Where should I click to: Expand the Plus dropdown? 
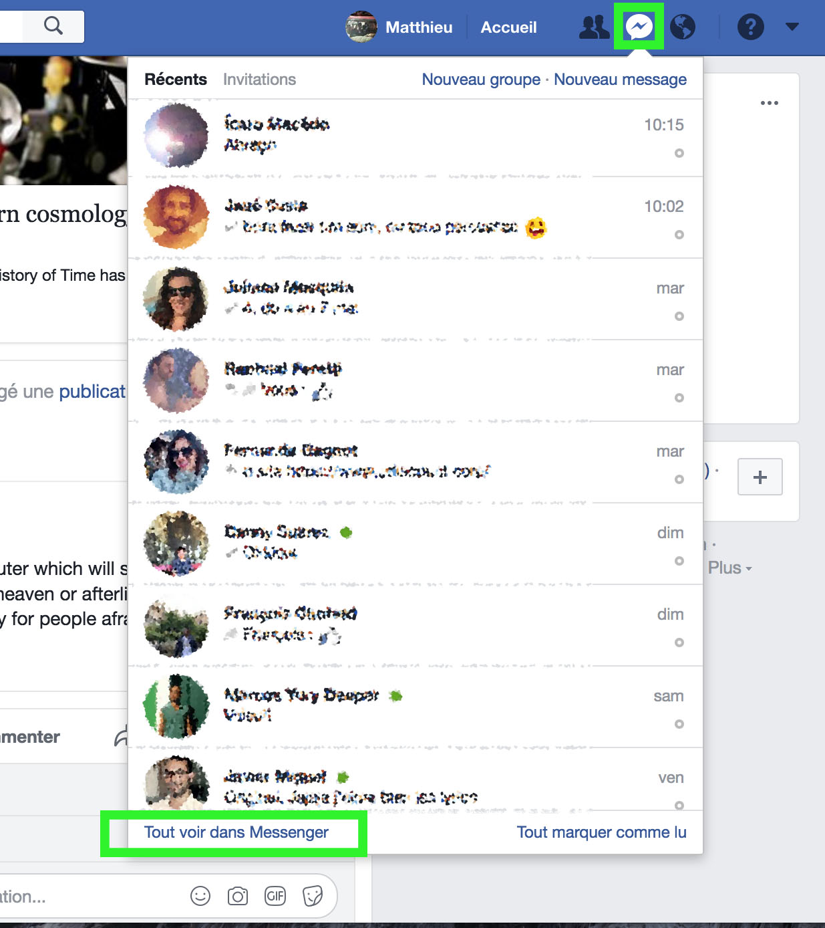click(729, 568)
